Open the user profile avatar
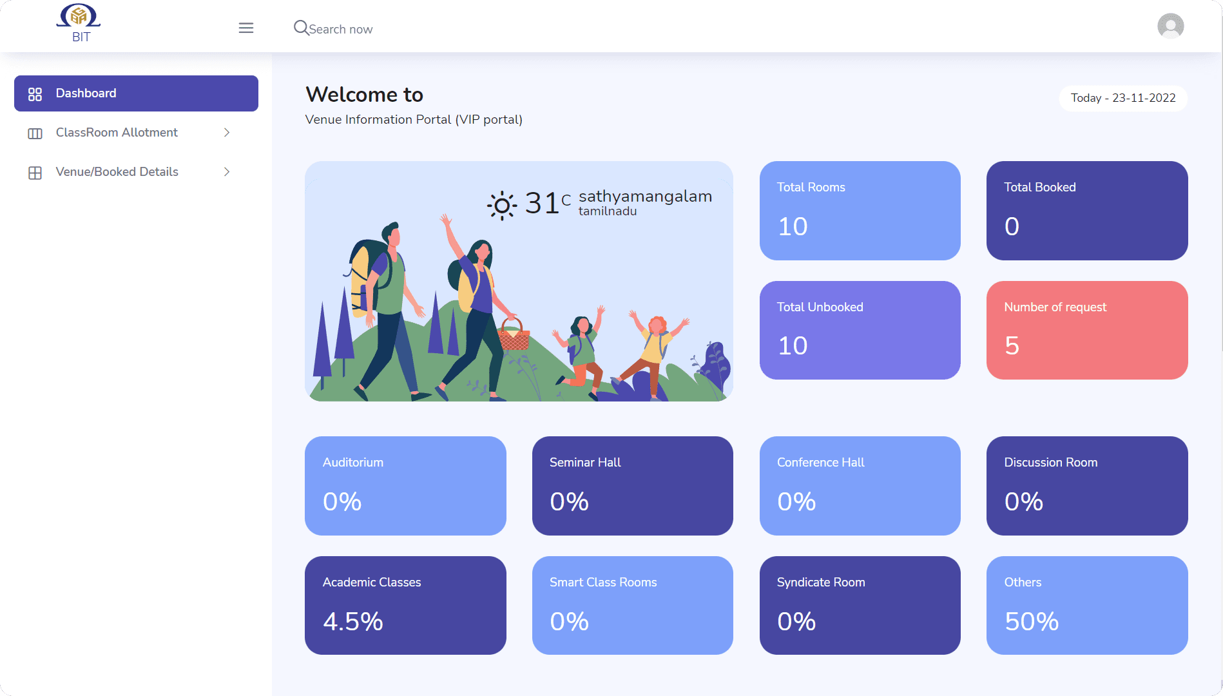The image size is (1223, 696). click(1170, 26)
